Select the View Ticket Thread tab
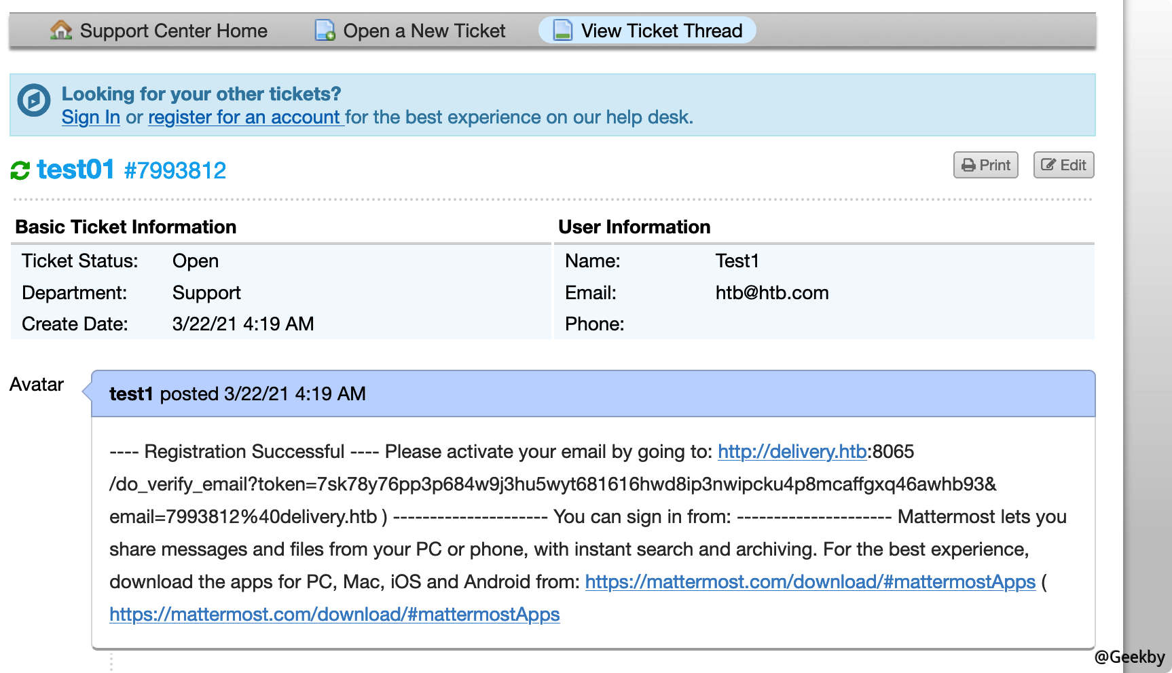Viewport: 1172px width, 673px height. pyautogui.click(x=661, y=31)
